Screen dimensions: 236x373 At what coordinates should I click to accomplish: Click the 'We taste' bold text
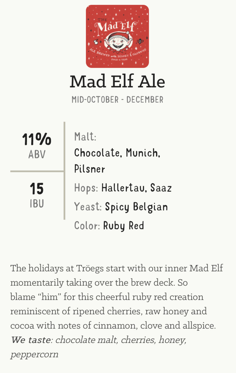(x=31, y=340)
